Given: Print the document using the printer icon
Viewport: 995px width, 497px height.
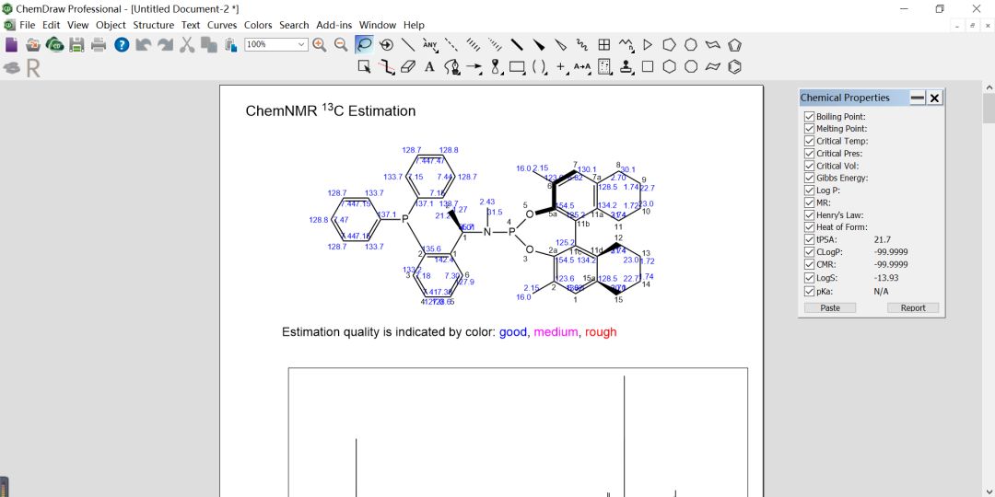Looking at the screenshot, I should pyautogui.click(x=99, y=44).
